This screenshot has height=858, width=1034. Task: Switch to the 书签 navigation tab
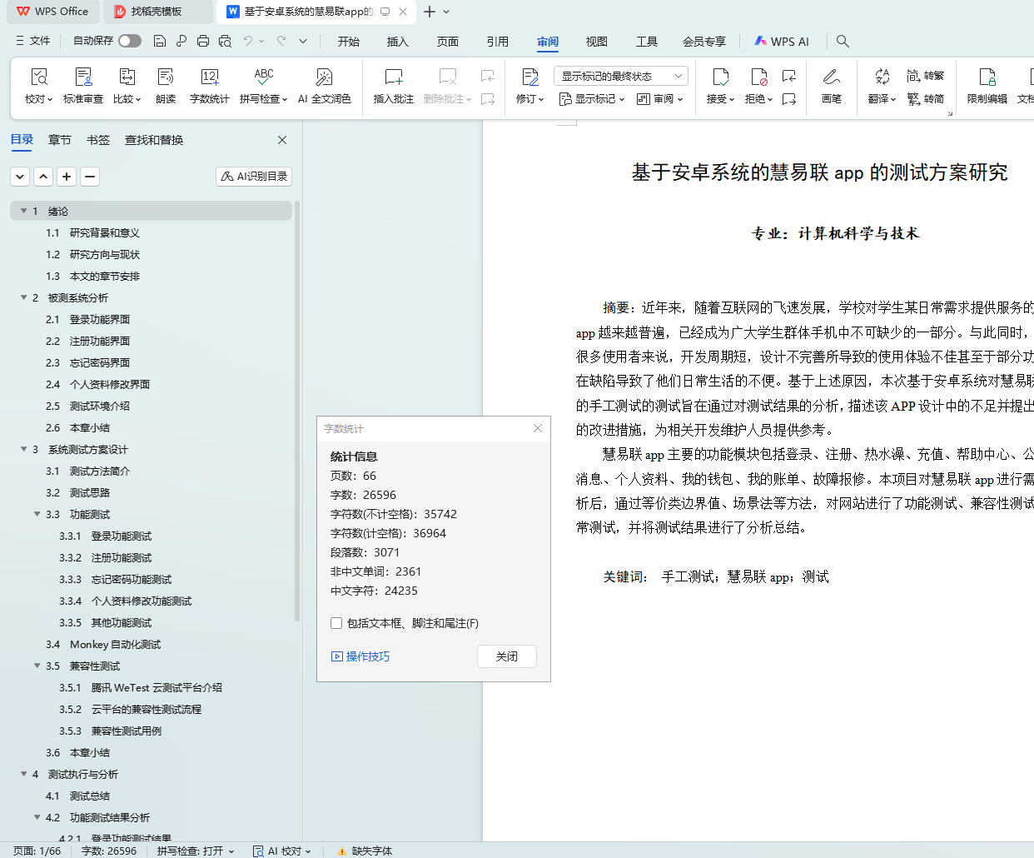(x=98, y=140)
